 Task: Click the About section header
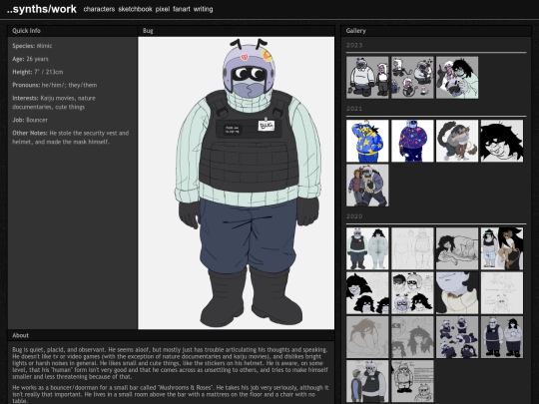pos(171,335)
